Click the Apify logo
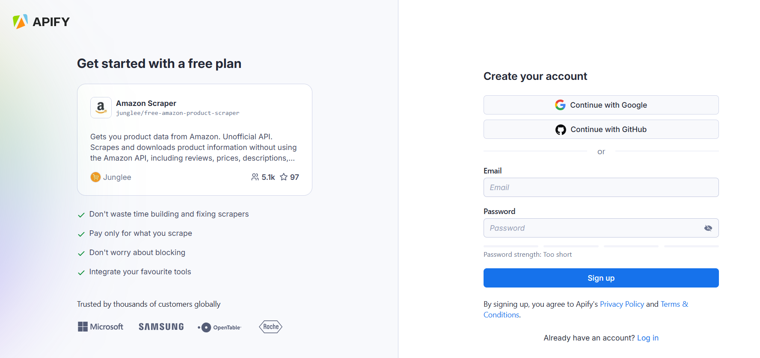This screenshot has width=760, height=358. coord(41,21)
